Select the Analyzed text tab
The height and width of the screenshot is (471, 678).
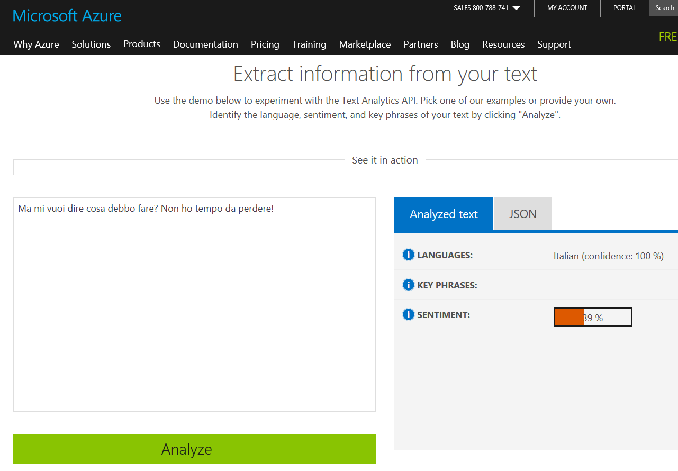point(444,214)
